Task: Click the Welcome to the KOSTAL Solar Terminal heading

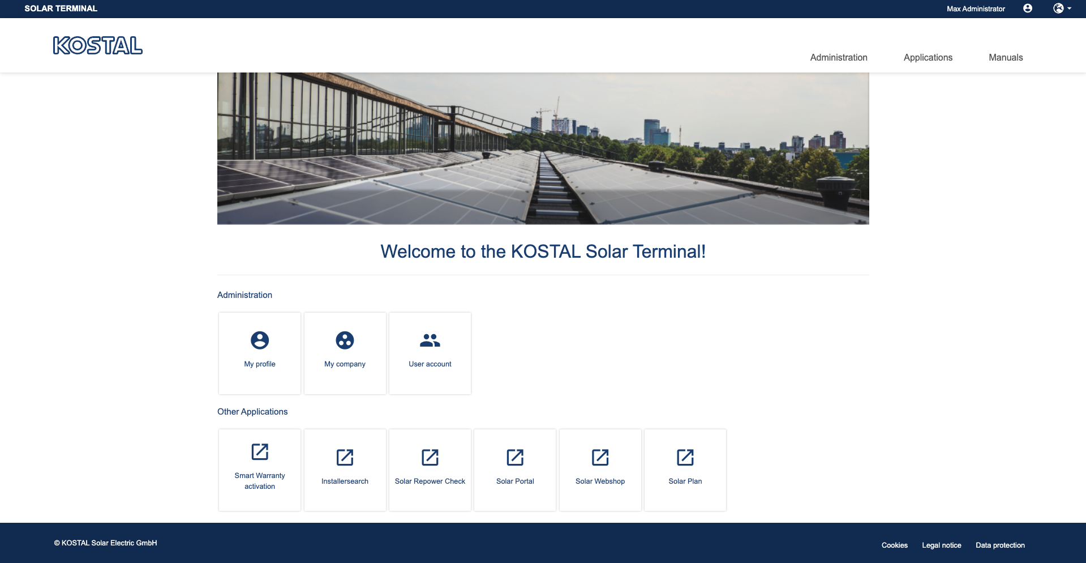Action: point(543,251)
